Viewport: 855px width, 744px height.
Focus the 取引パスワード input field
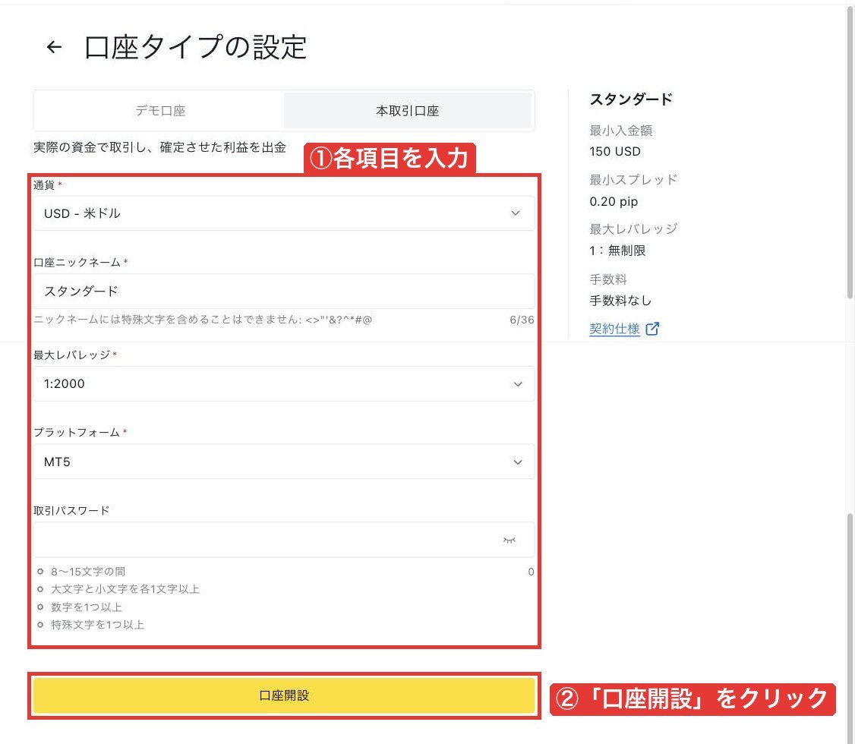(284, 540)
